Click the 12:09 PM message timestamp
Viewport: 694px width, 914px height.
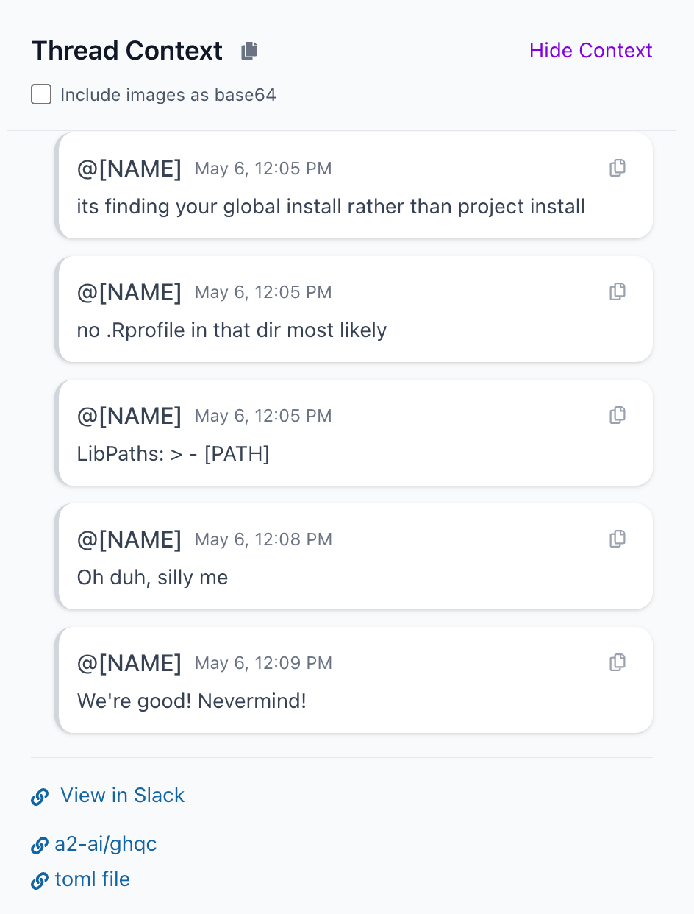(x=263, y=663)
